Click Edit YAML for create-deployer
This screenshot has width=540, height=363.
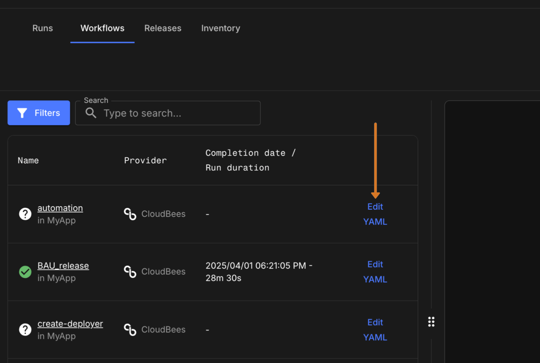(x=375, y=330)
